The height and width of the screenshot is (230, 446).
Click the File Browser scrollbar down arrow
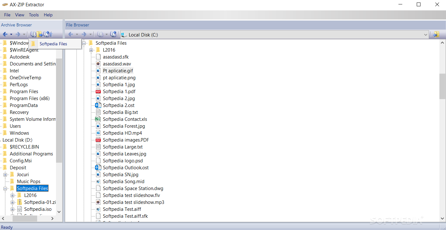point(442,219)
